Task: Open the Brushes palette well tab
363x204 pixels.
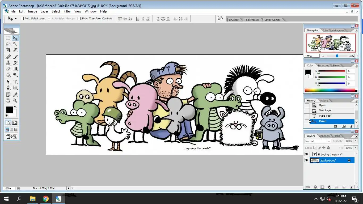Action: click(234, 20)
